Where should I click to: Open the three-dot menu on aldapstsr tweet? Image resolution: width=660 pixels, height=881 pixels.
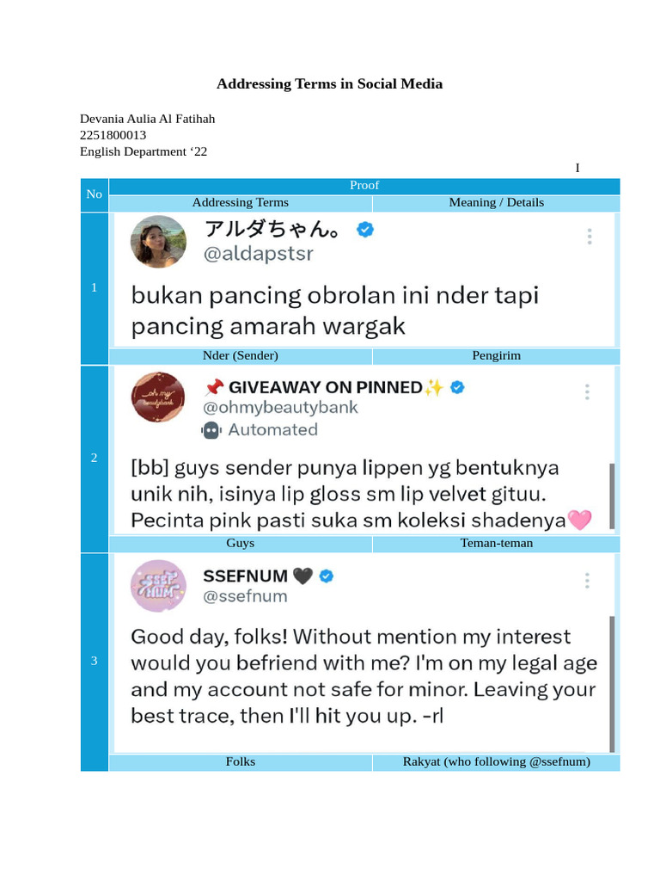(590, 237)
